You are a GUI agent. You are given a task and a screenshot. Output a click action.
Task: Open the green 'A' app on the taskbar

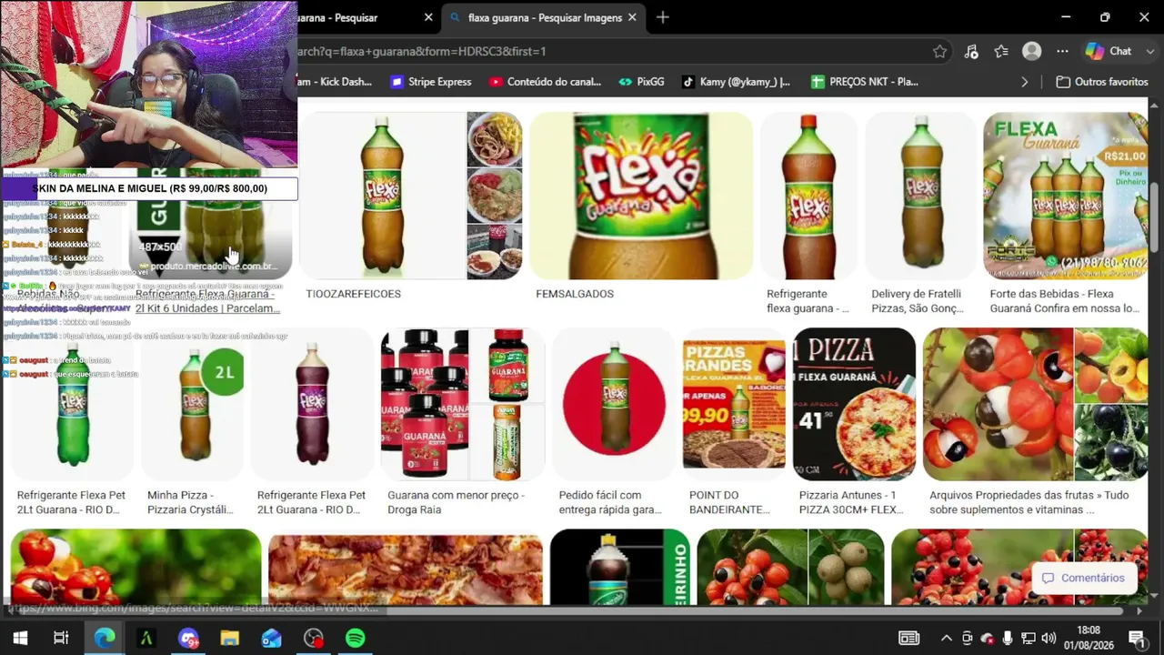tap(146, 638)
